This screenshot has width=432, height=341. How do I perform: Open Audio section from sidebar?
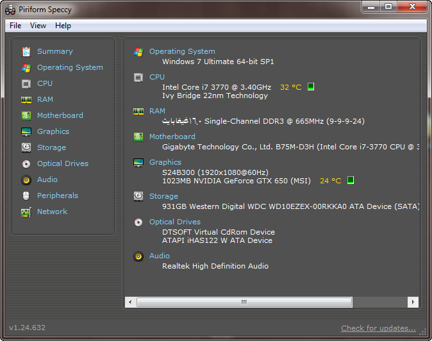click(47, 179)
